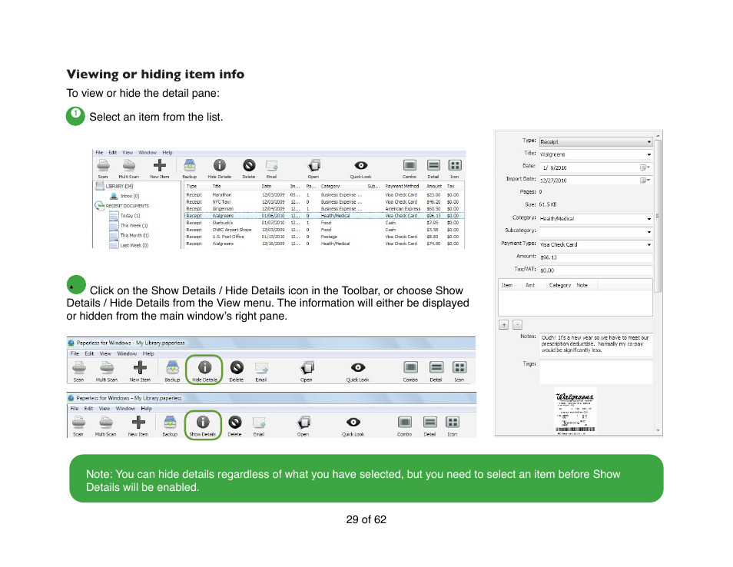The width and height of the screenshot is (733, 567).
Task: Select the Walgreens receipt row in the list
Action: click(307, 217)
